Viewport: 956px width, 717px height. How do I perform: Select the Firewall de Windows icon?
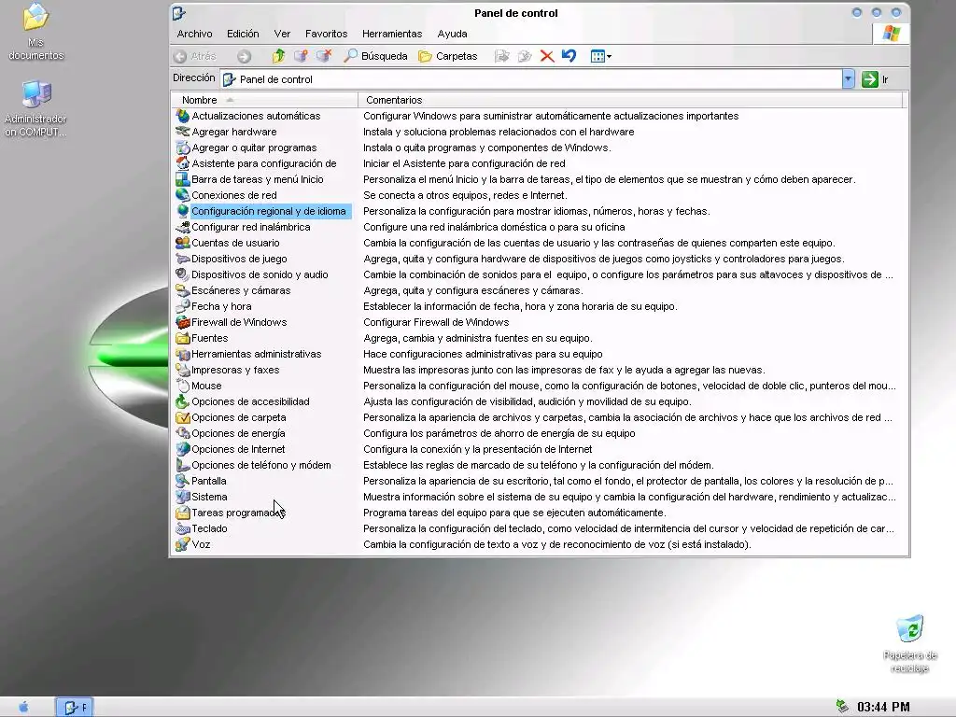[182, 321]
